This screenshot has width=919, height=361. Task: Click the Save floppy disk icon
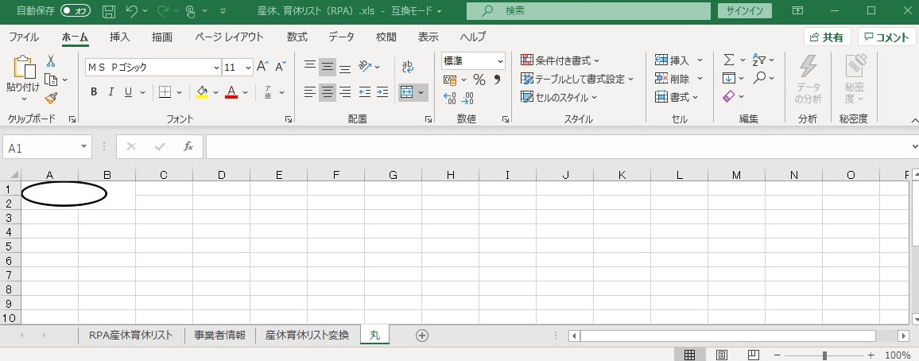click(x=109, y=11)
